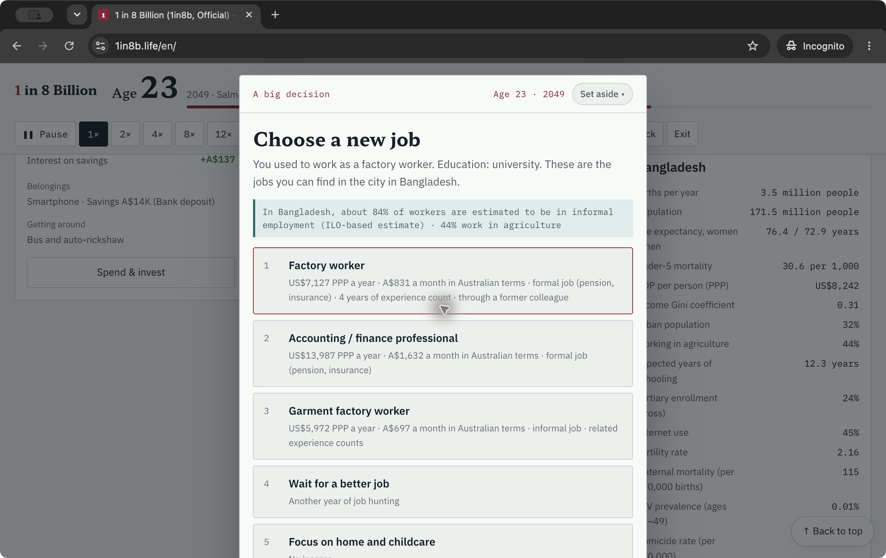Open the Set aside dropdown

coord(602,94)
